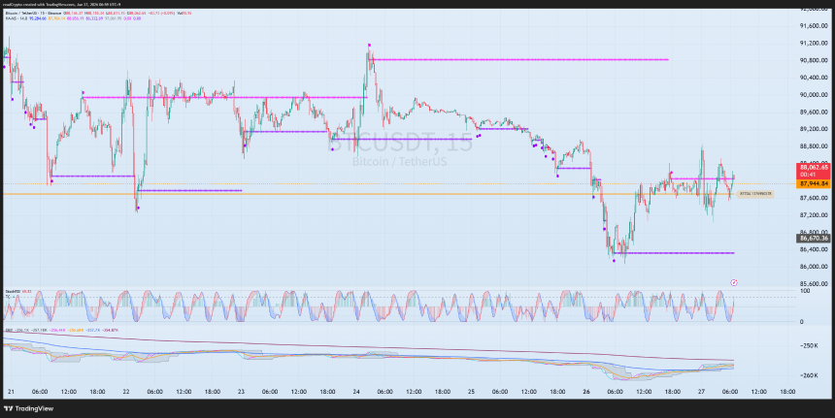Click the 85,600.00 price scale value
Viewport: 835px width, 418px height.
pos(815,284)
